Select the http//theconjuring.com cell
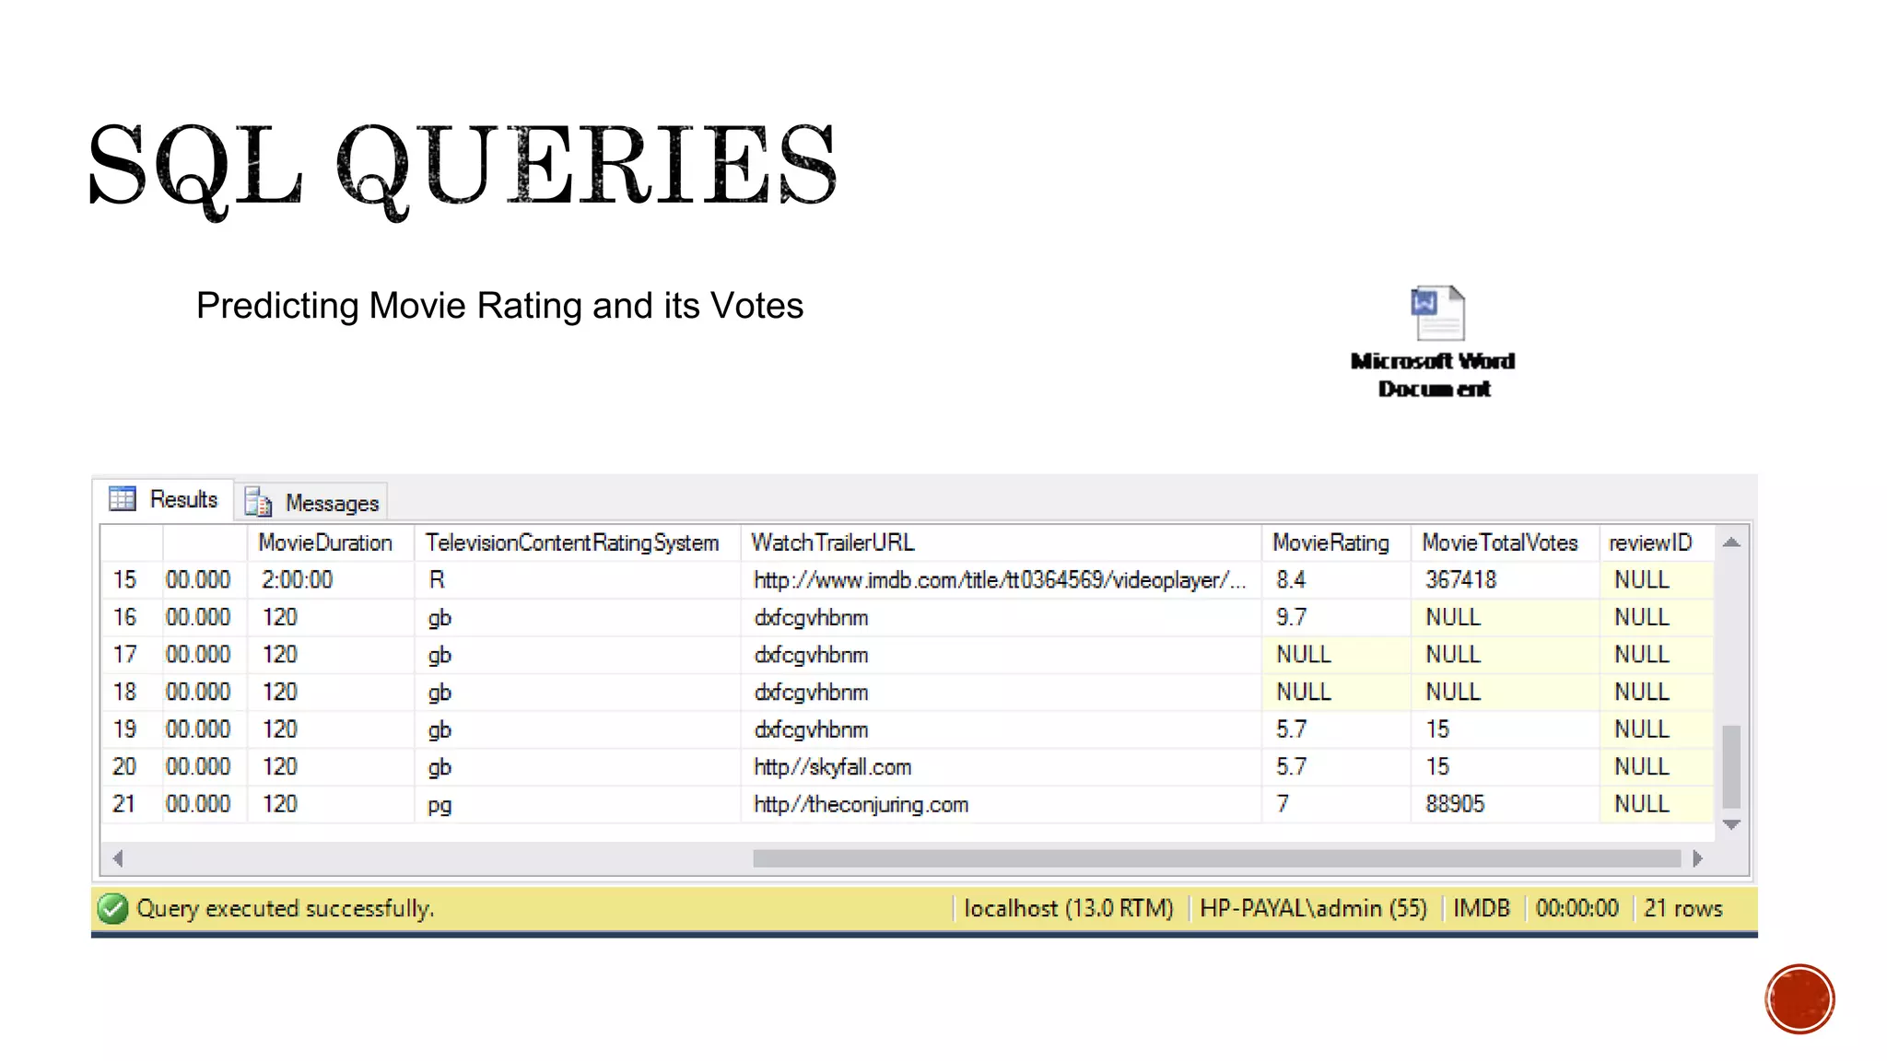 (x=861, y=804)
